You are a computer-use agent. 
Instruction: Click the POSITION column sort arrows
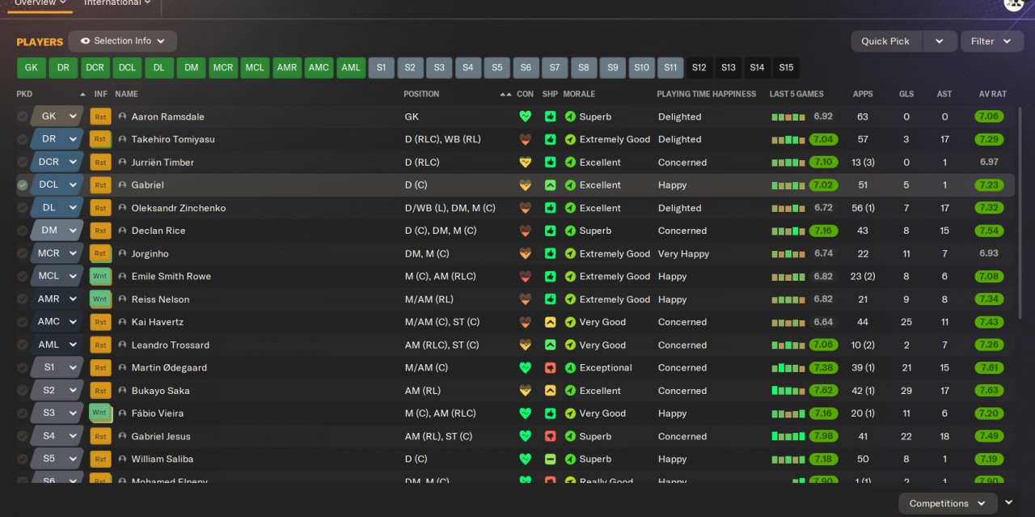coord(506,94)
